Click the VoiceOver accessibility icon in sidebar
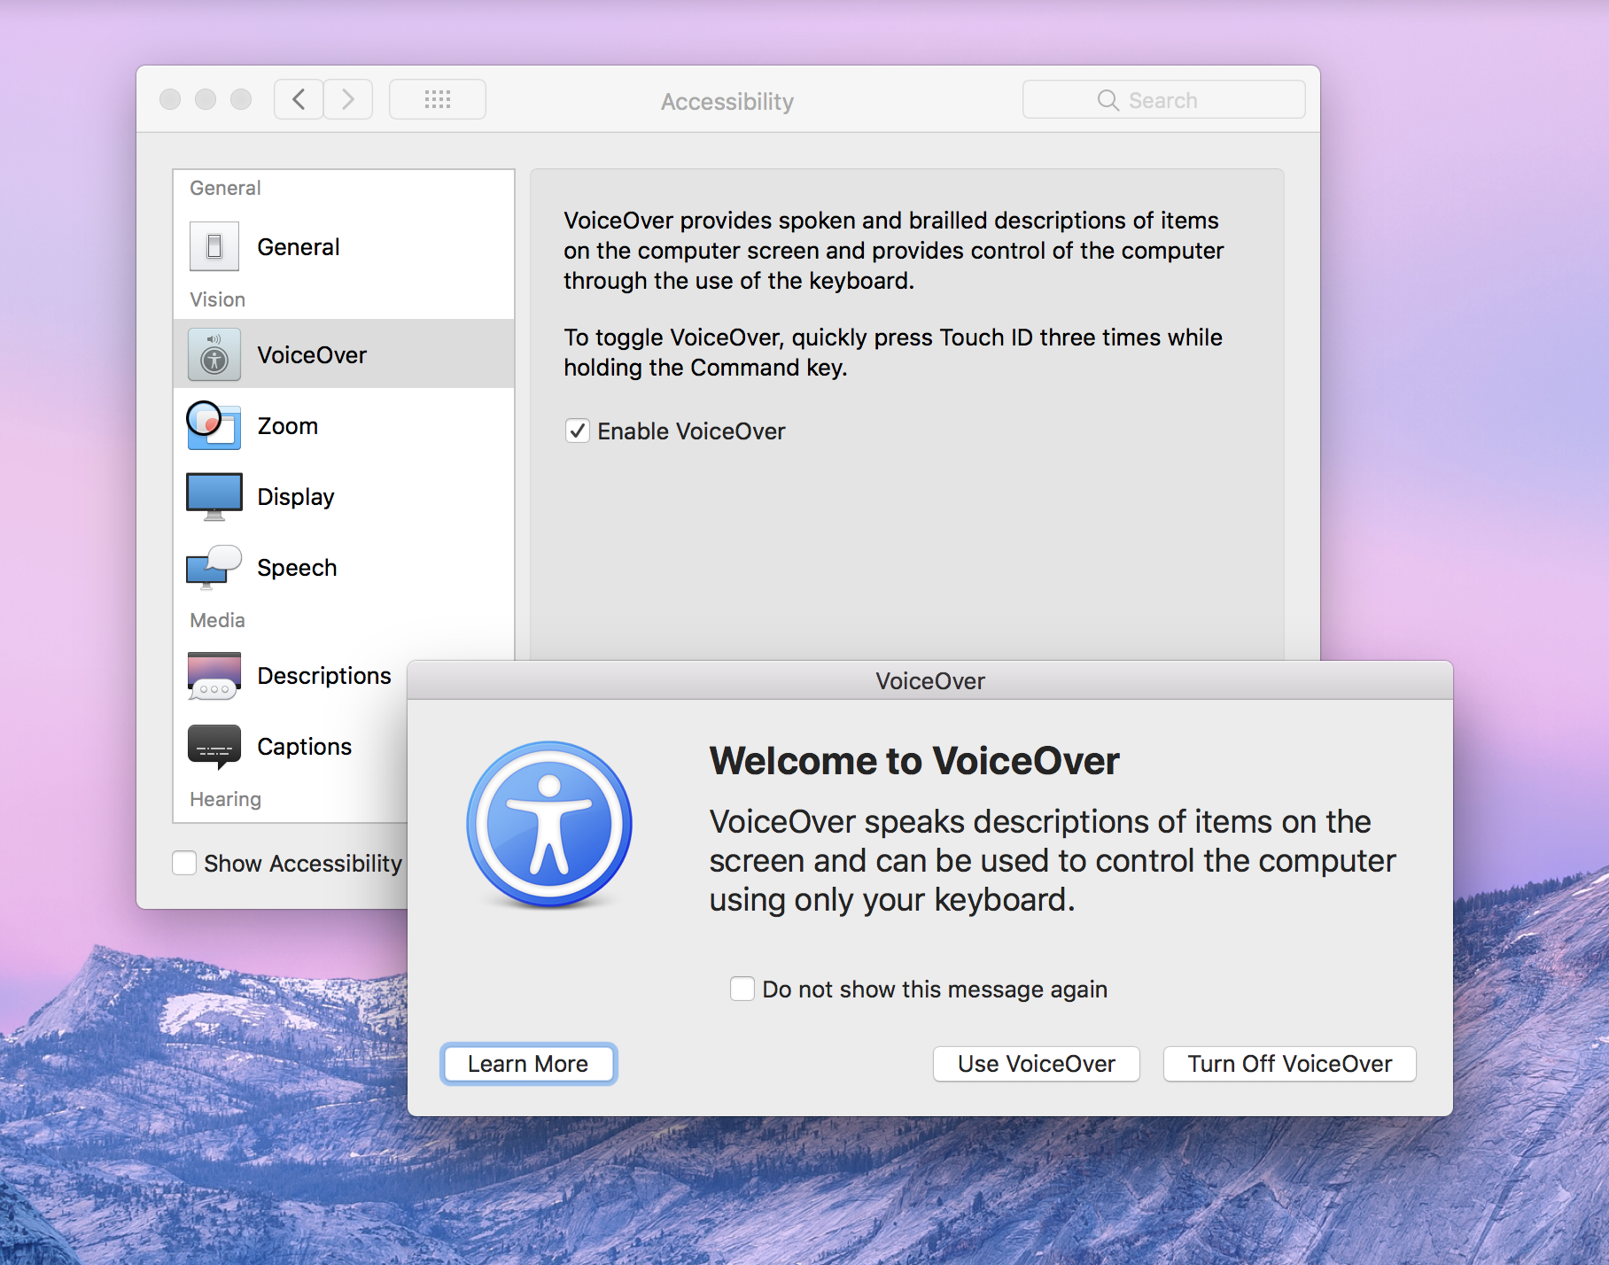Screen dimensions: 1609x1265 tap(214, 354)
